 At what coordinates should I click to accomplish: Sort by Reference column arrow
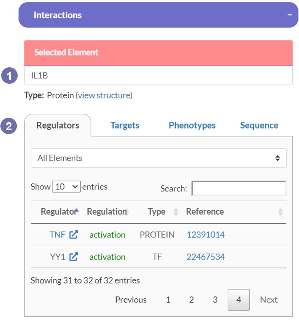pyautogui.click(x=281, y=212)
